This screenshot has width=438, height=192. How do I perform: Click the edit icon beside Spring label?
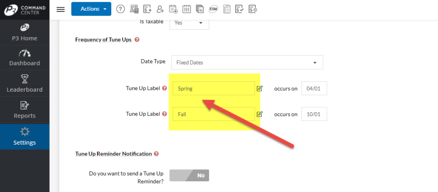pyautogui.click(x=260, y=89)
